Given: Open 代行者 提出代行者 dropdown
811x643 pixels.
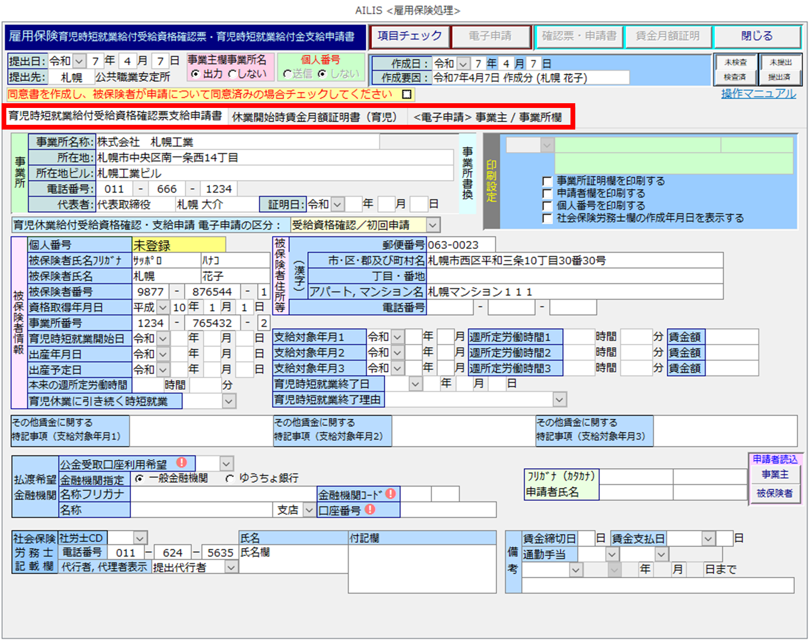Looking at the screenshot, I should click(x=231, y=567).
